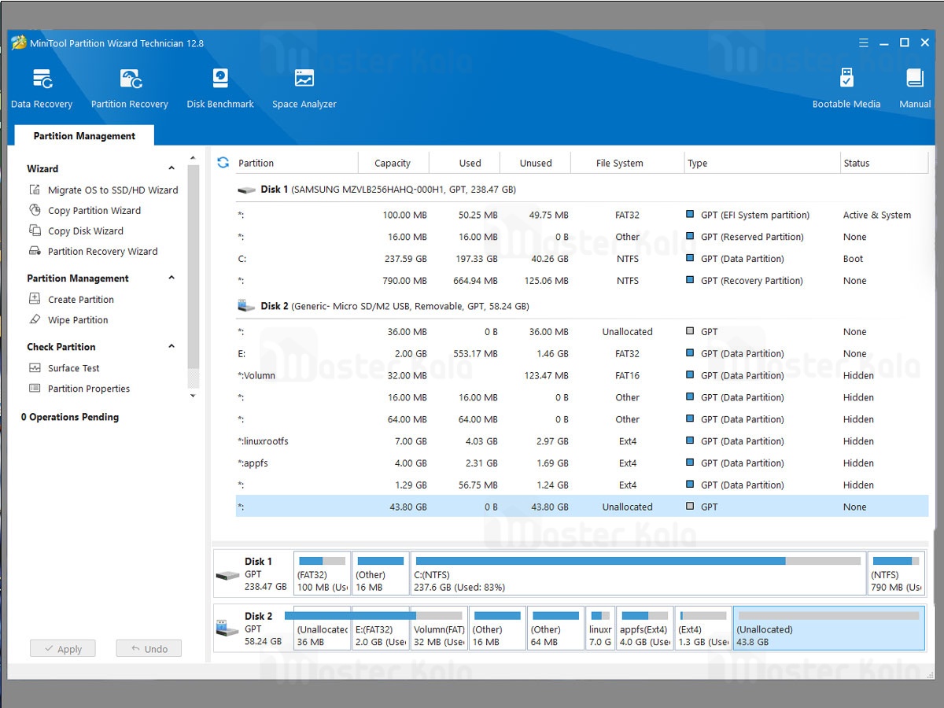Sort by the Capacity column header
The width and height of the screenshot is (944, 708).
point(393,163)
